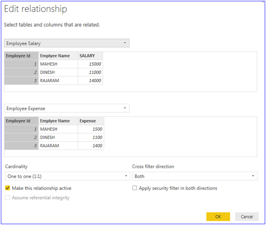The width and height of the screenshot is (266, 225).
Task: Open the Employee Salary table dropdown
Action: (x=66, y=43)
